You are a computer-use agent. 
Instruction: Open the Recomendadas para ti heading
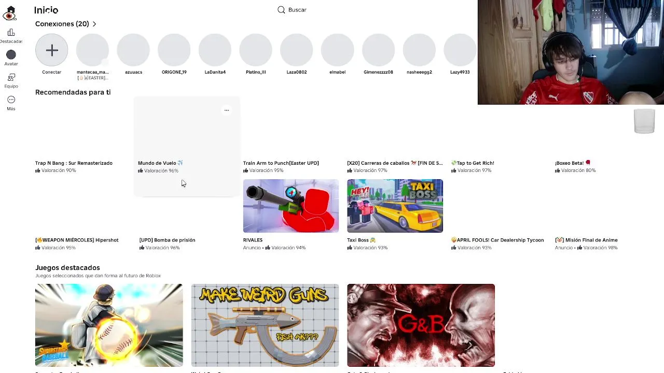coord(73,92)
